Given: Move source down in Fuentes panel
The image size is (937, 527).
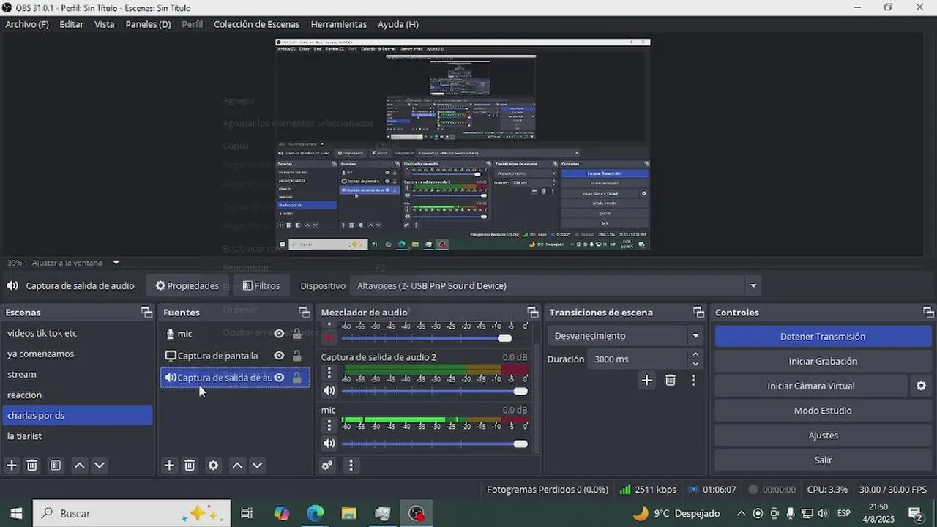Looking at the screenshot, I should click(257, 466).
